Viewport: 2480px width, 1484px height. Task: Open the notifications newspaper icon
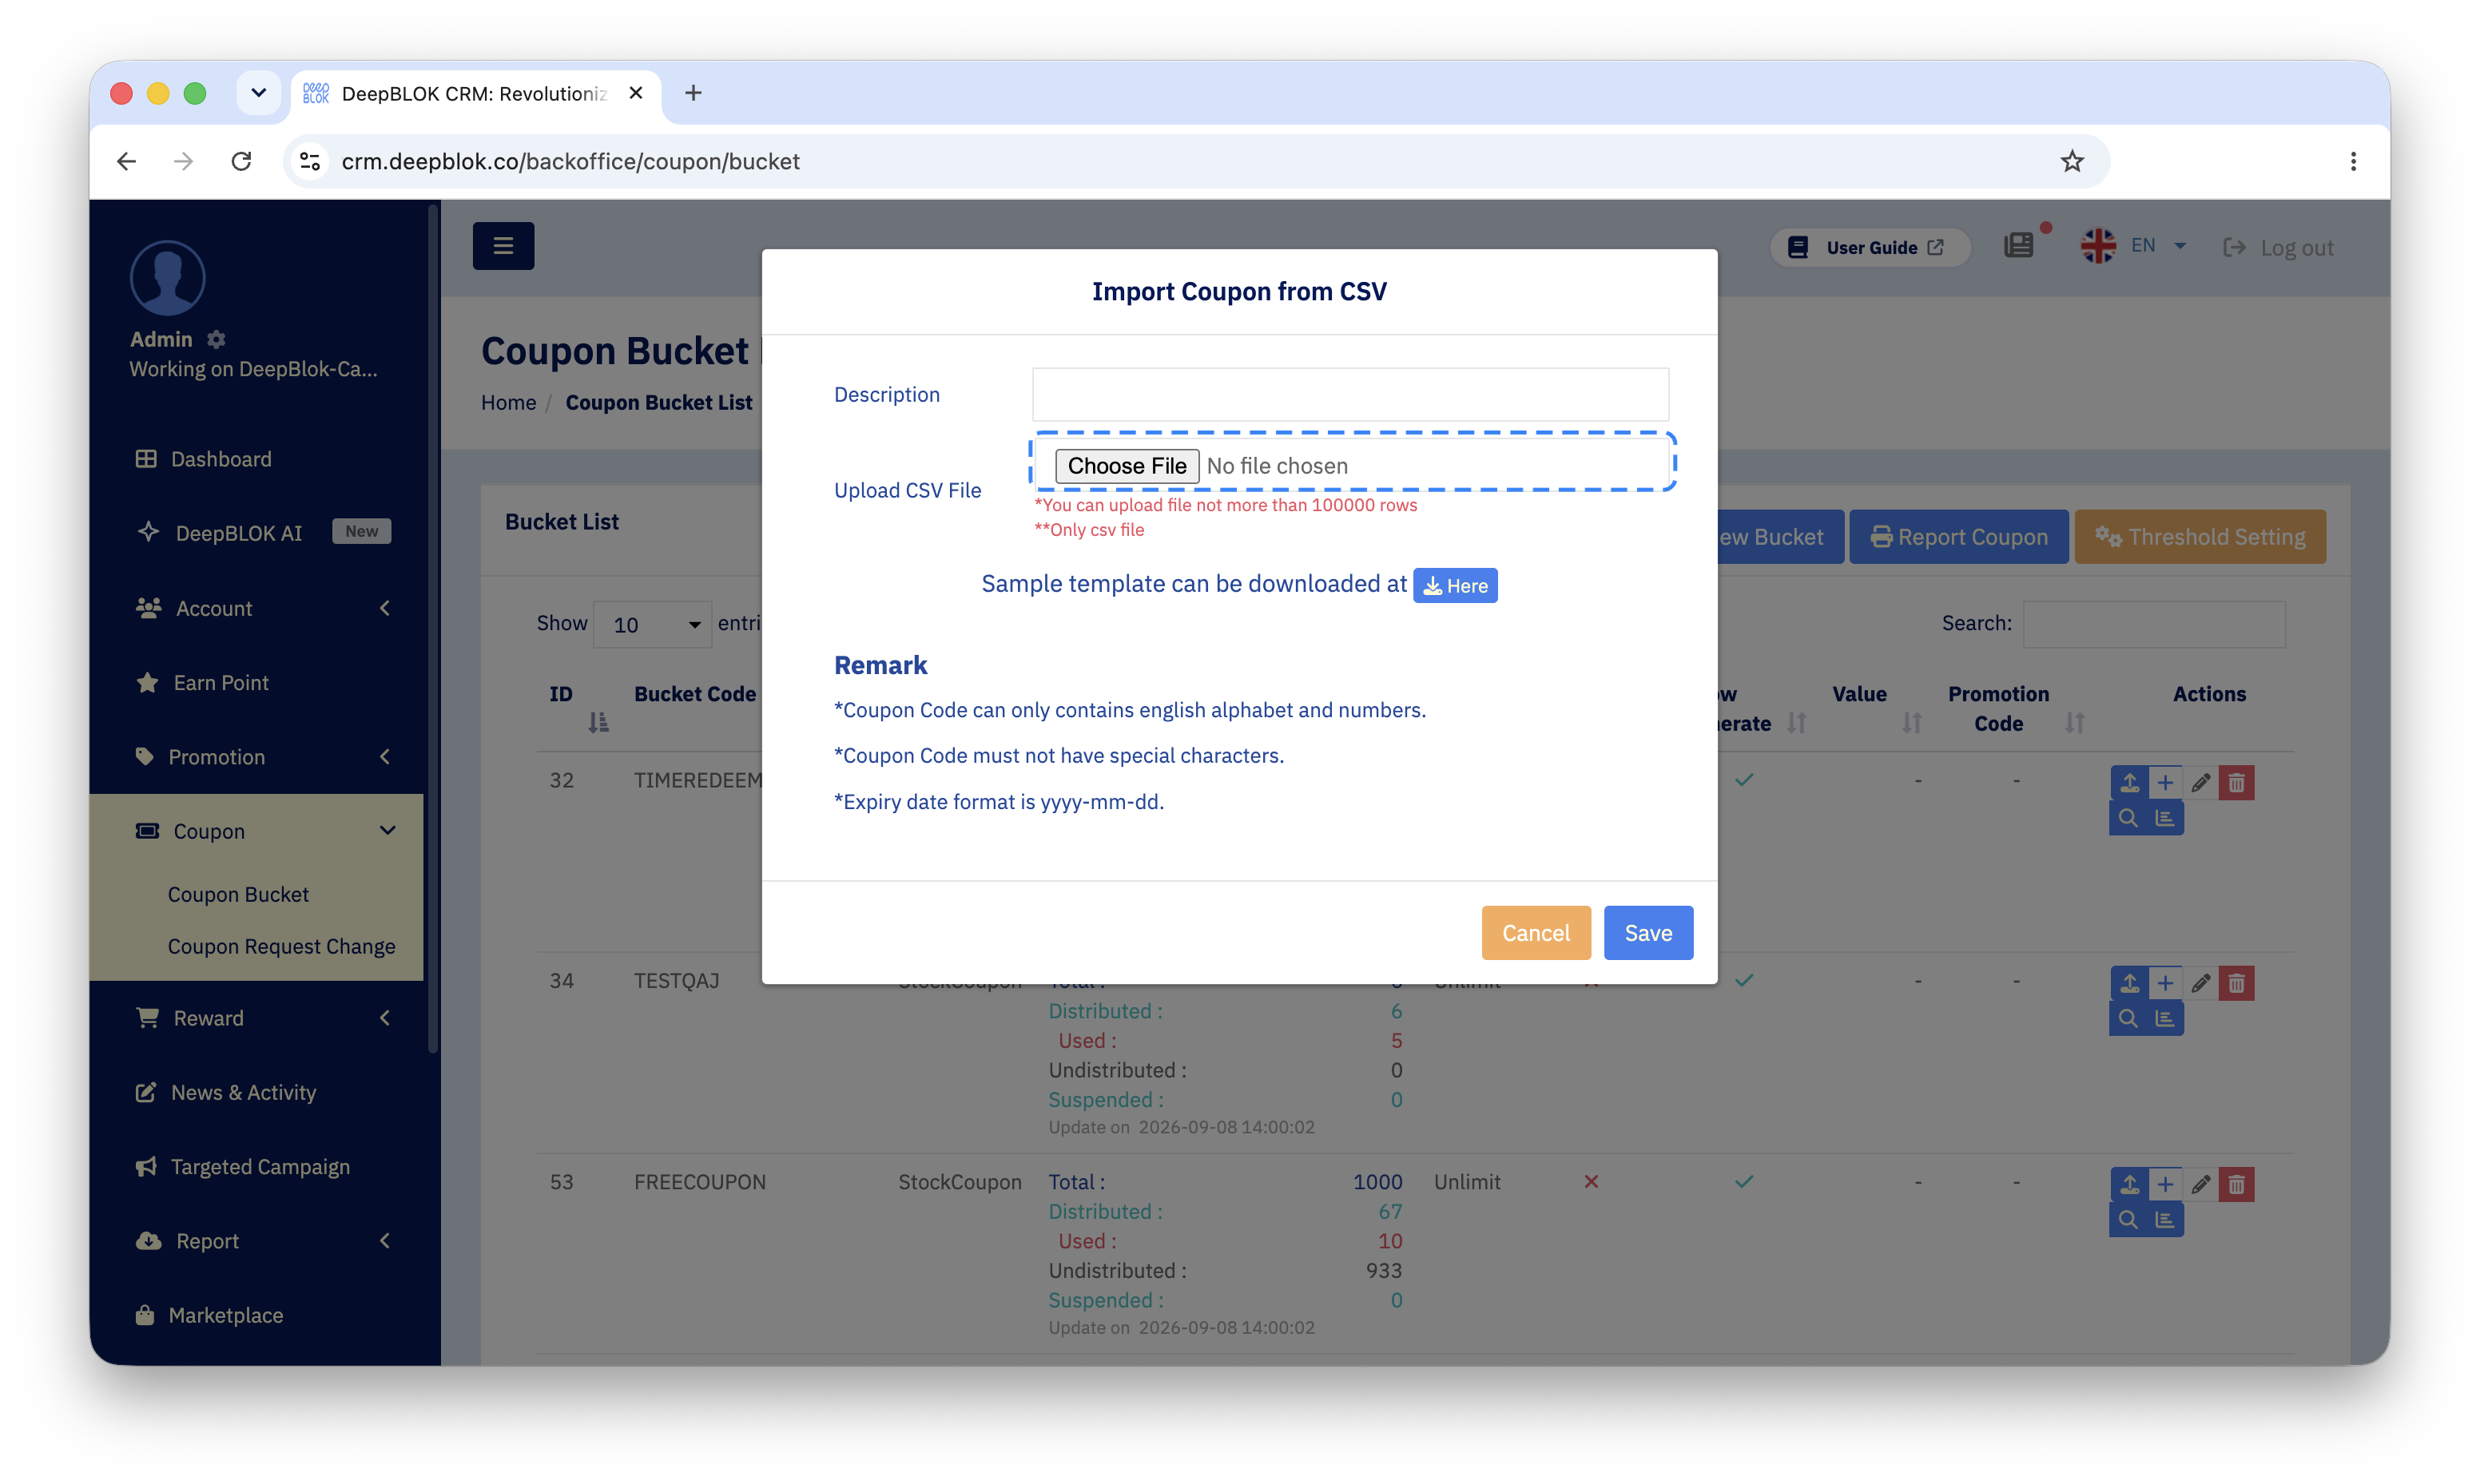(x=2019, y=246)
